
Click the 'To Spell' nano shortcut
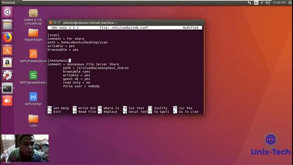(x=159, y=112)
